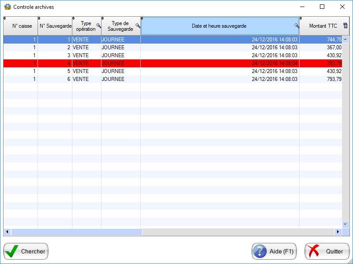Open the table options icon beside Montant TTC
Viewport: 353px width, 264px height.
pyautogui.click(x=345, y=26)
